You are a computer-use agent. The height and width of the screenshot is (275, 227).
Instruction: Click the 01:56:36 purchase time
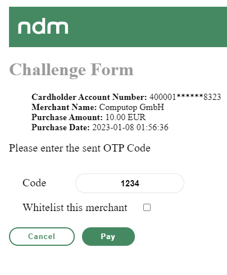point(152,127)
